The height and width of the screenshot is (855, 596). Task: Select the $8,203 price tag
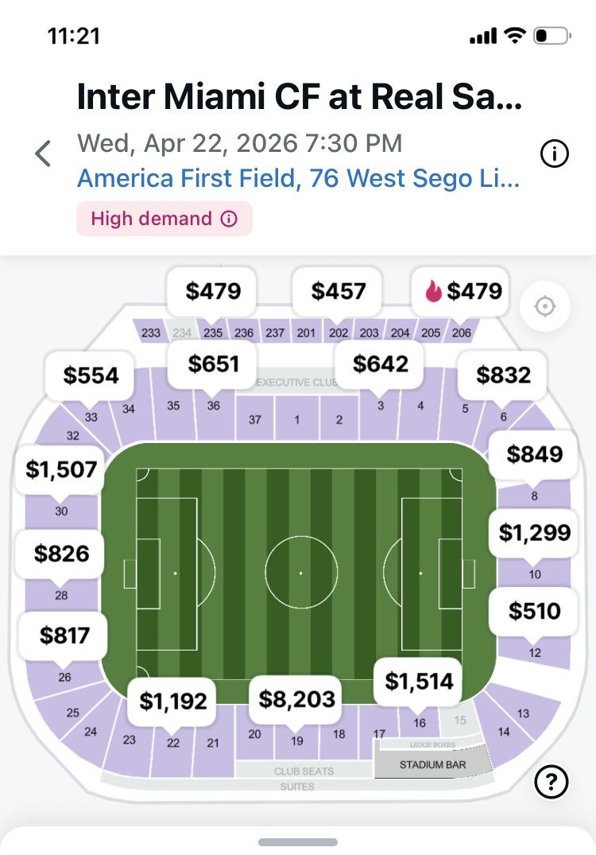coord(297,699)
